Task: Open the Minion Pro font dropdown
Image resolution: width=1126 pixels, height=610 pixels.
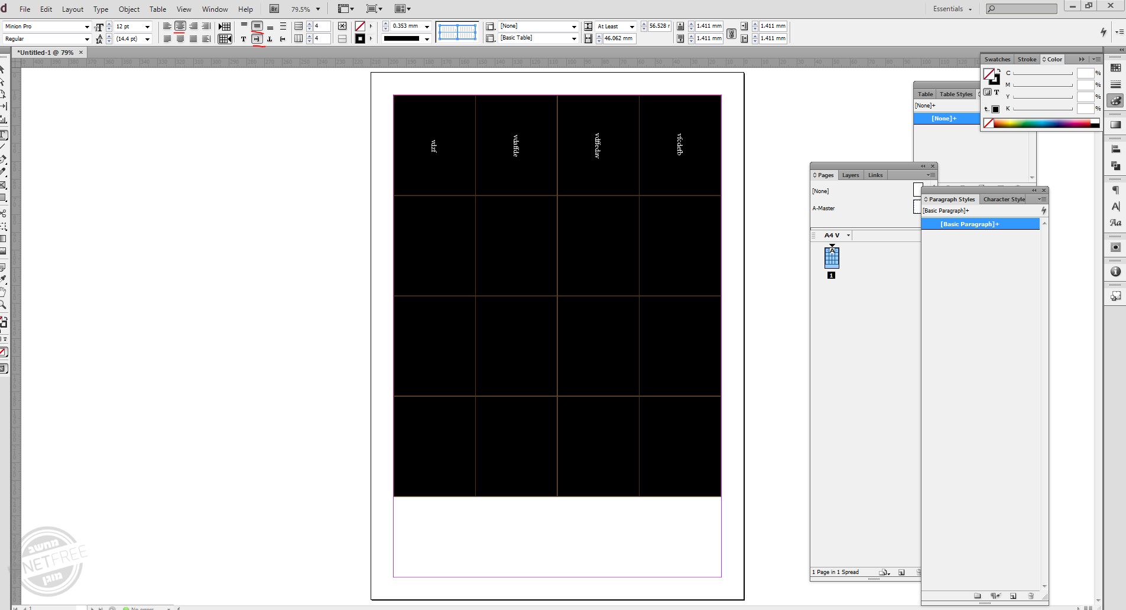Action: click(87, 27)
